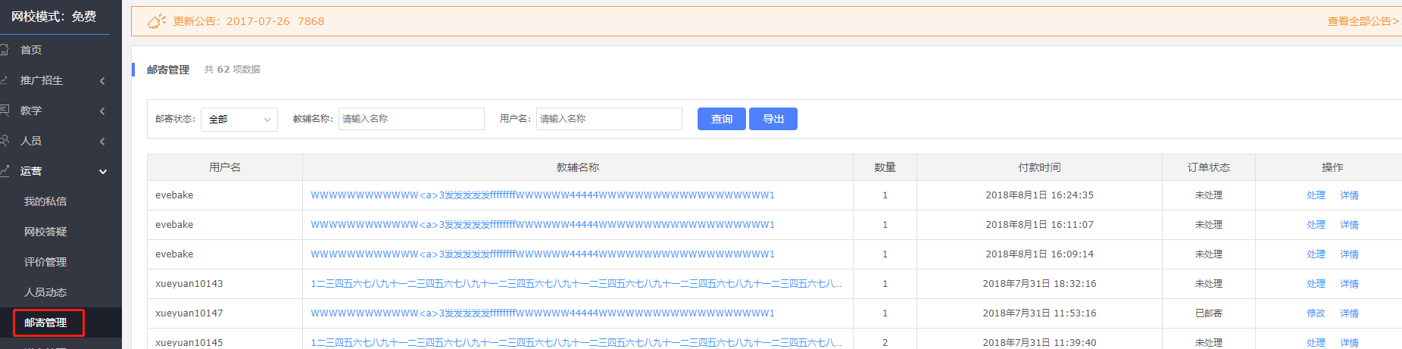1402x349 pixels.
Task: Click 修改 for the 已邮寄 order
Action: click(1316, 313)
